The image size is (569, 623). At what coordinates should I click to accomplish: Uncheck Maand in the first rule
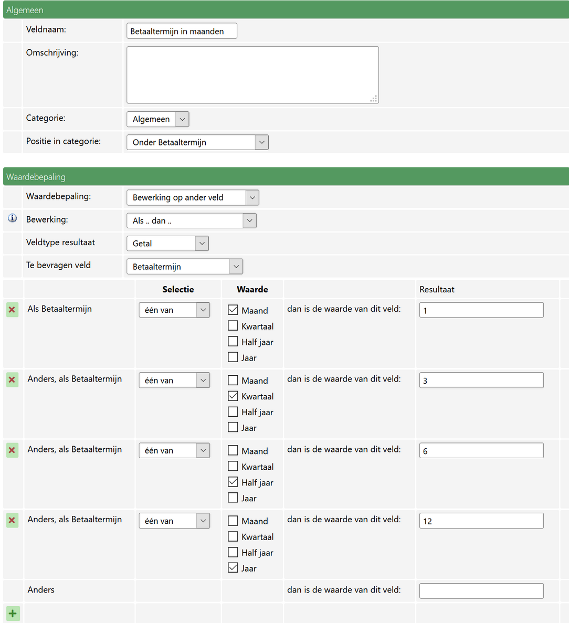coord(233,310)
